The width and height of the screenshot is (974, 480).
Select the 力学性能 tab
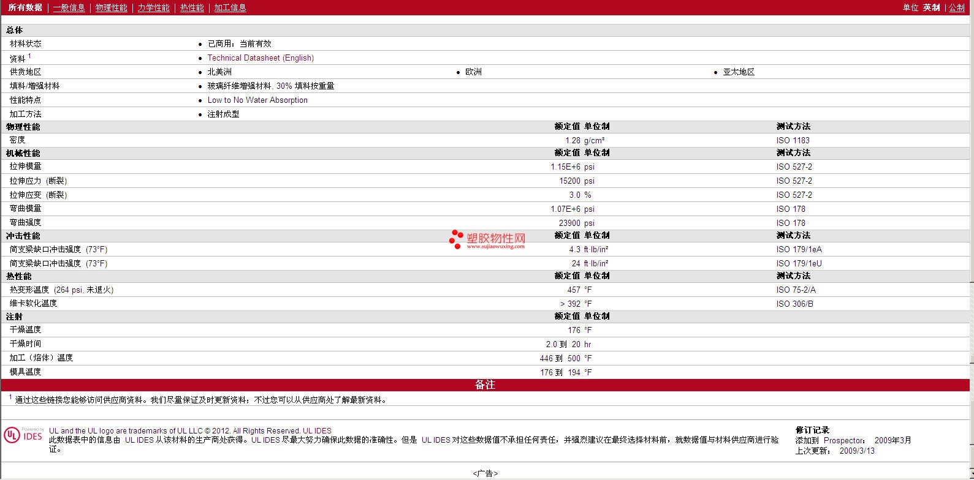[x=153, y=7]
